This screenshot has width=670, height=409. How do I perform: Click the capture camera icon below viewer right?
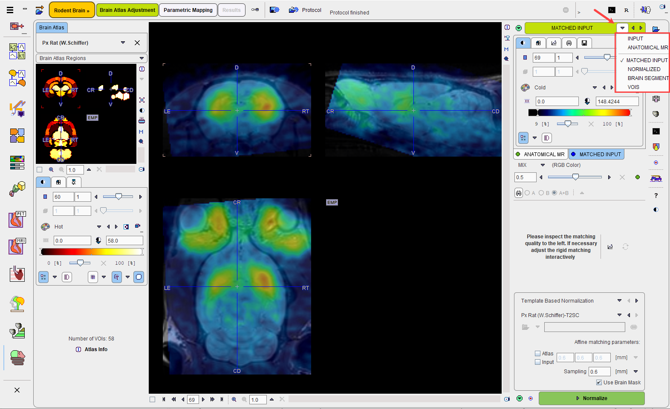506,399
